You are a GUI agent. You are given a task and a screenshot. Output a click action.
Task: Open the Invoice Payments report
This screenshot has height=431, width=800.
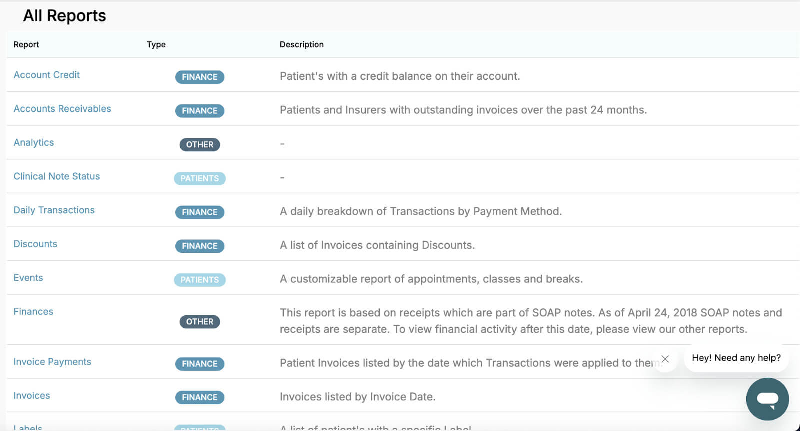click(x=52, y=361)
